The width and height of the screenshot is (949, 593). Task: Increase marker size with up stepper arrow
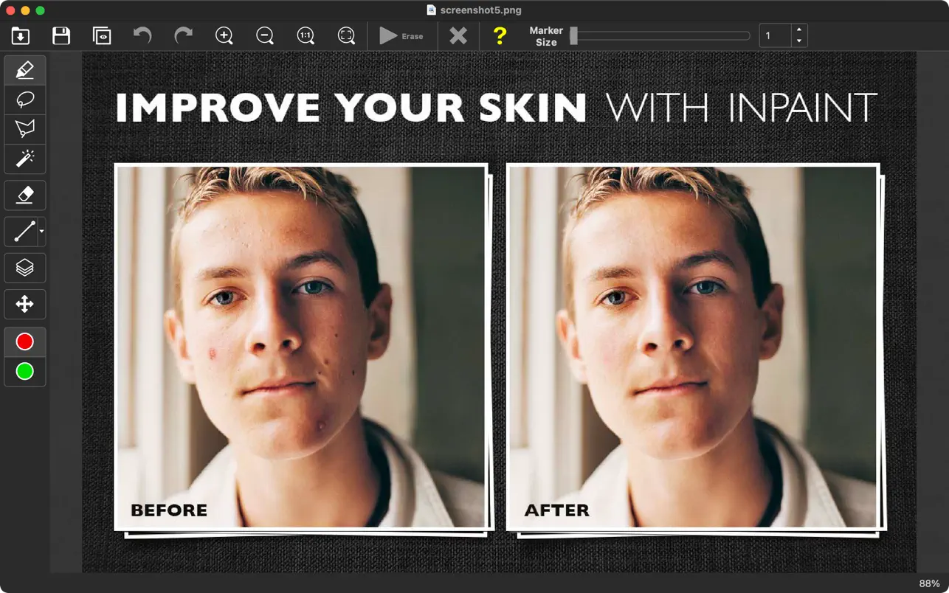pyautogui.click(x=799, y=30)
